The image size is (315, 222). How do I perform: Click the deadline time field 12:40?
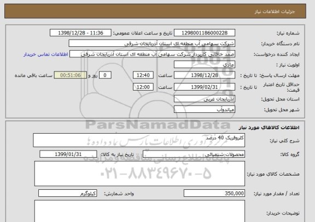click(143, 75)
